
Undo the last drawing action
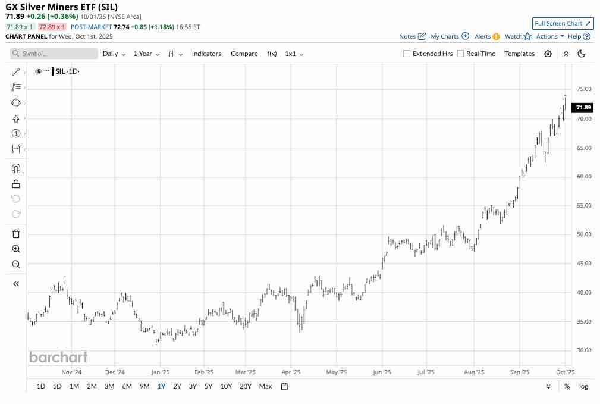pyautogui.click(x=16, y=199)
